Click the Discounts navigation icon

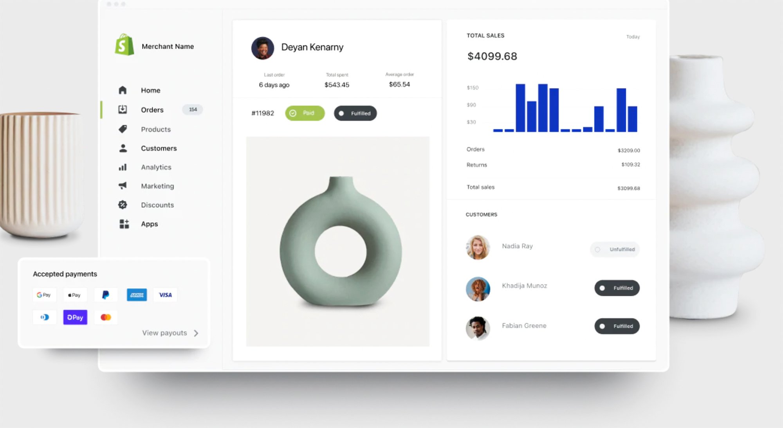[x=123, y=205]
